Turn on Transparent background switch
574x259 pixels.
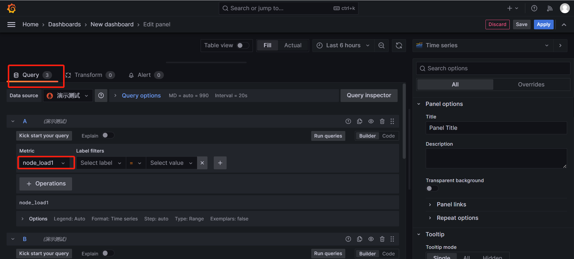432,188
